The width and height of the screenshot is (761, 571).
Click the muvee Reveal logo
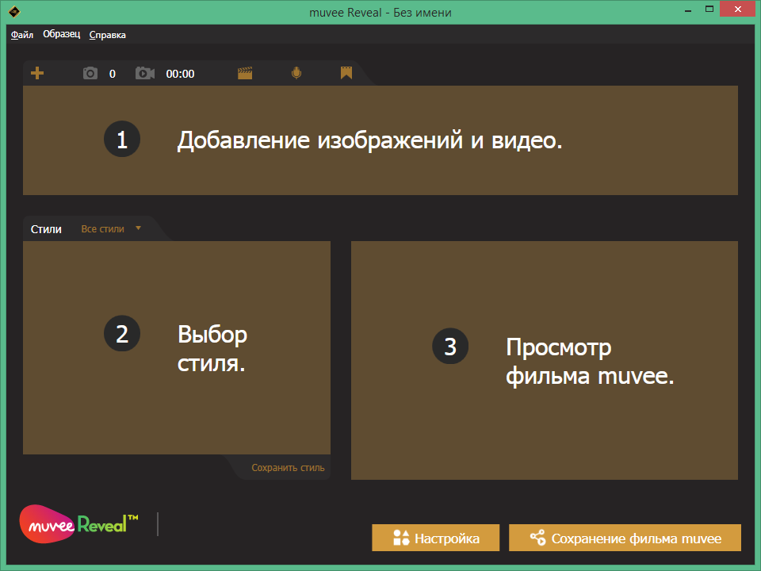tap(79, 524)
